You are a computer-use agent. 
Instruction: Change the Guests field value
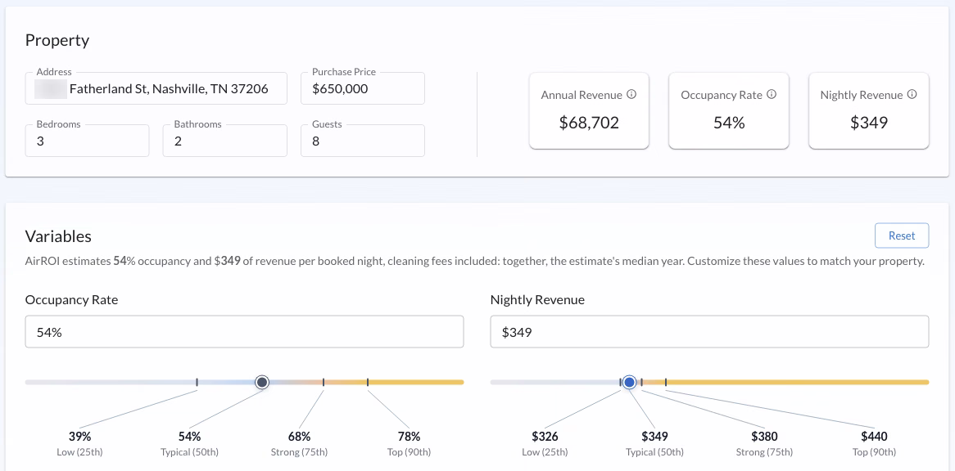pyautogui.click(x=362, y=141)
